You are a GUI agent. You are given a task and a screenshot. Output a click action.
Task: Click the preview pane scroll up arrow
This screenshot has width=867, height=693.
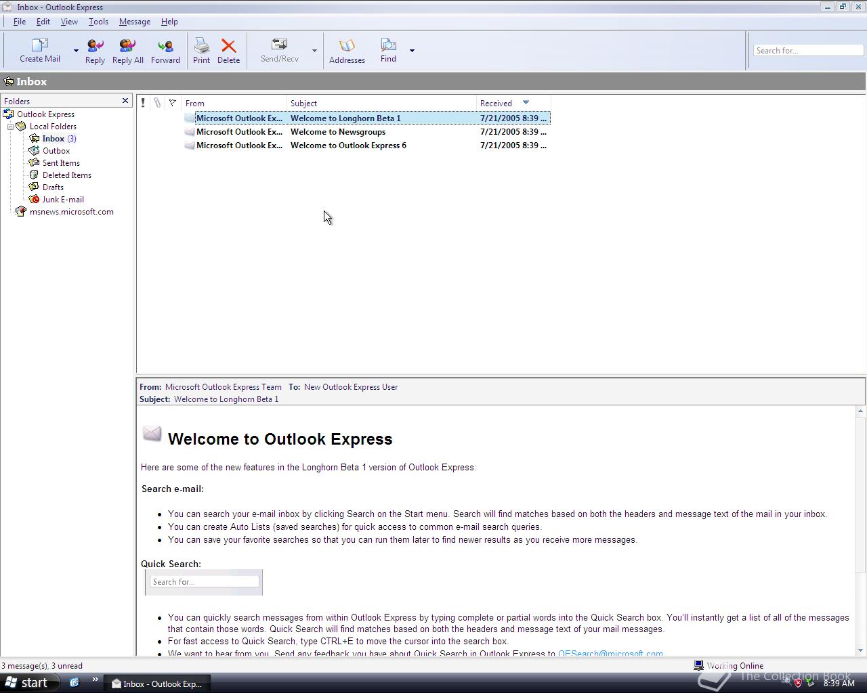pyautogui.click(x=860, y=411)
